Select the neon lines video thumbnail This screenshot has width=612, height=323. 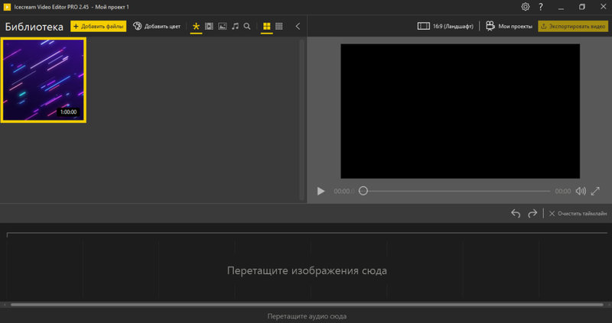click(44, 80)
